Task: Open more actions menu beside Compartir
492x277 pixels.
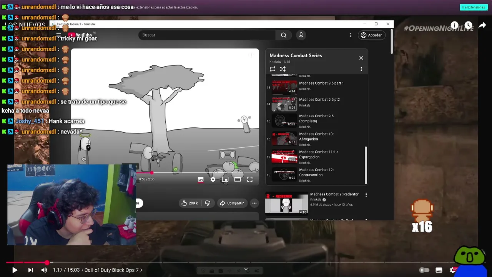Action: (x=254, y=203)
